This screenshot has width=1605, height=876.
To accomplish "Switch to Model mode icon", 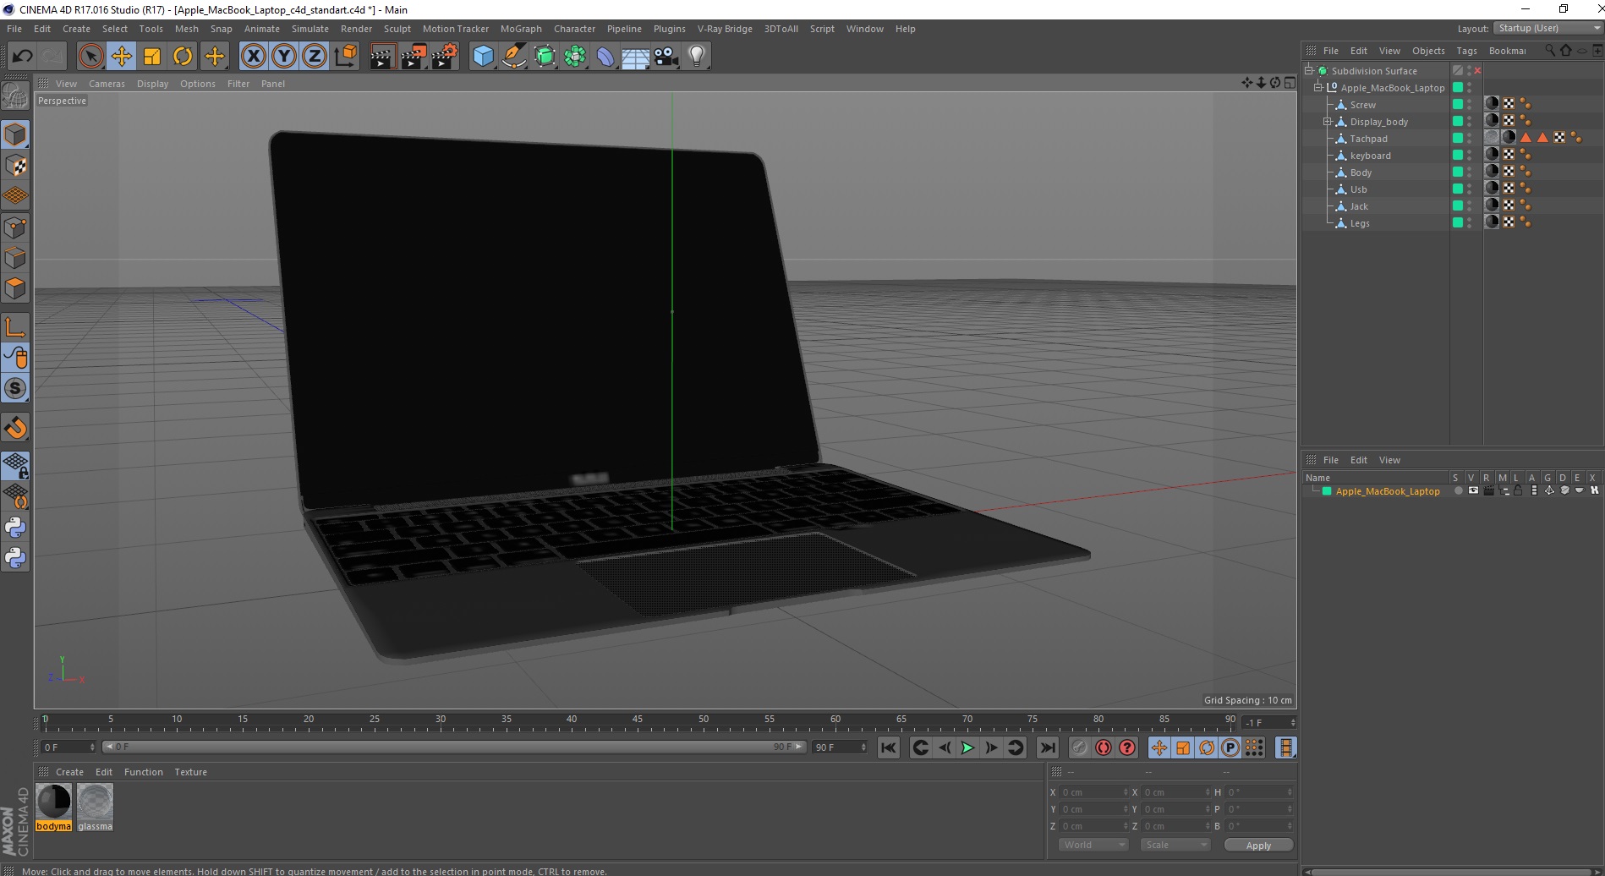I will [15, 135].
